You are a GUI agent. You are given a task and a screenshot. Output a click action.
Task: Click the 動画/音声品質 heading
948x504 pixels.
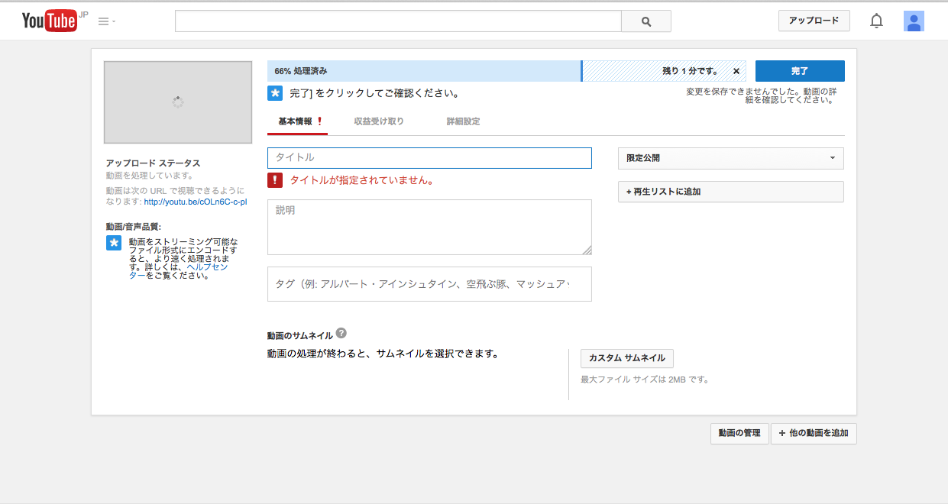click(134, 227)
